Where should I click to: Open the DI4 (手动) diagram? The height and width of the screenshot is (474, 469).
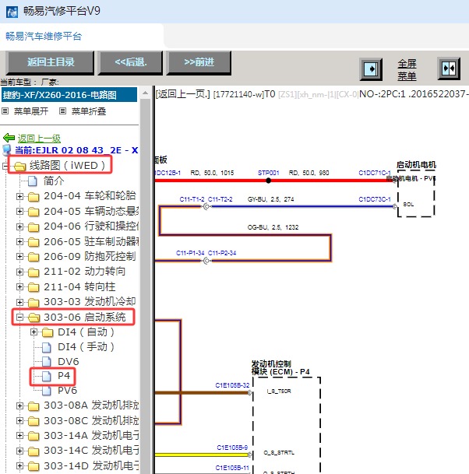click(86, 346)
